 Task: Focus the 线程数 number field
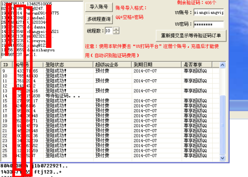click(x=109, y=30)
